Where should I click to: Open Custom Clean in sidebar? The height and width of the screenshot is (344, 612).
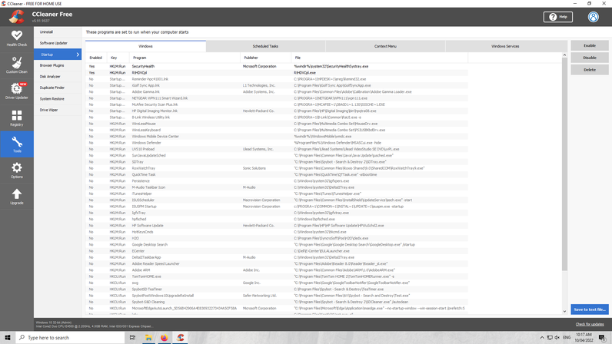click(x=16, y=64)
